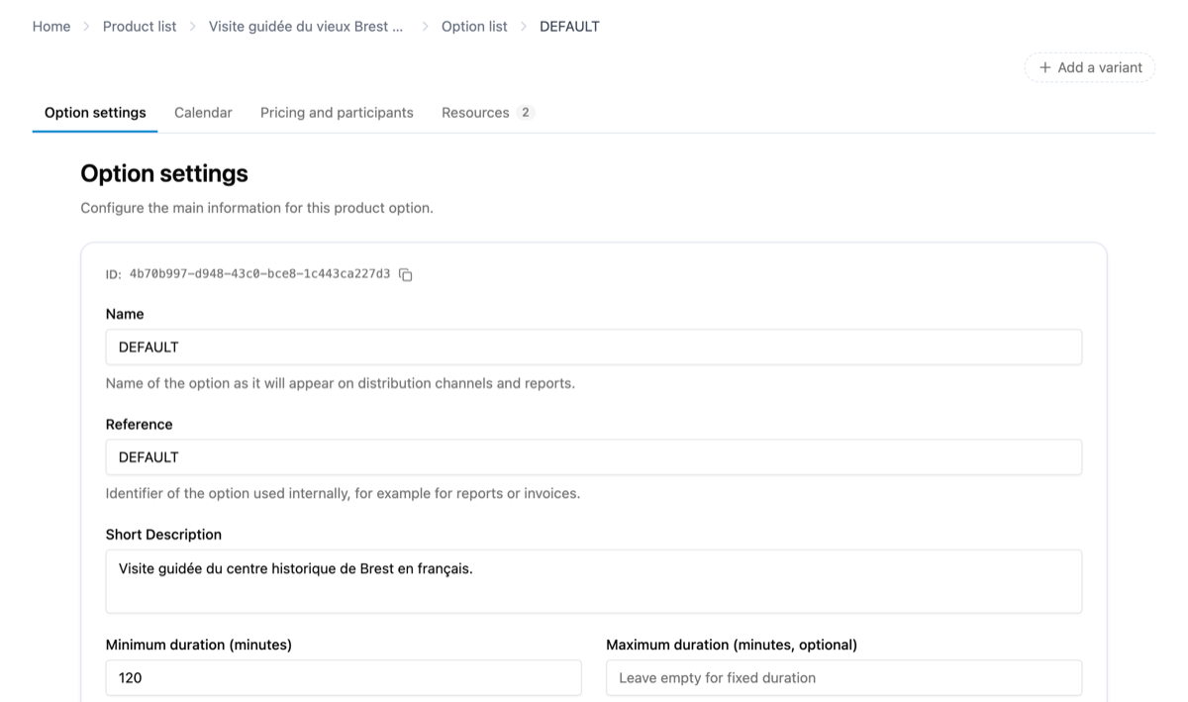Image resolution: width=1188 pixels, height=702 pixels.
Task: Open the Product list breadcrumb
Action: [140, 27]
